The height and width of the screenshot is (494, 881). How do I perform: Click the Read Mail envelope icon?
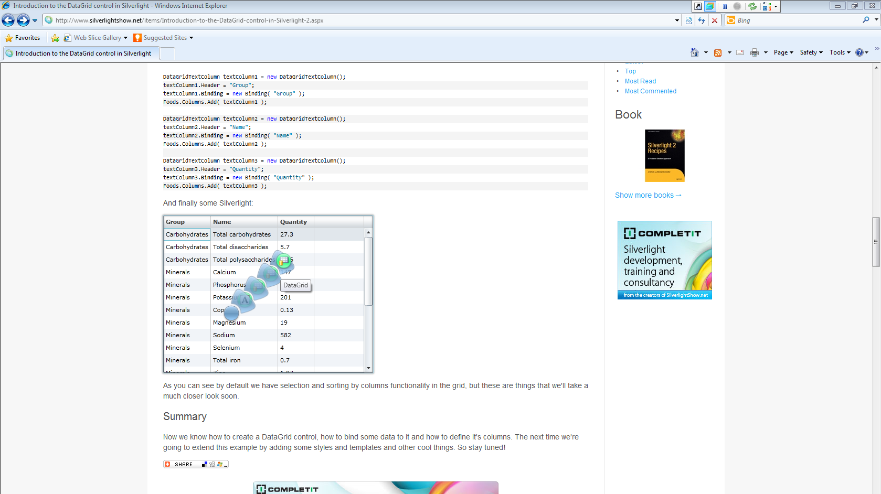tap(740, 52)
